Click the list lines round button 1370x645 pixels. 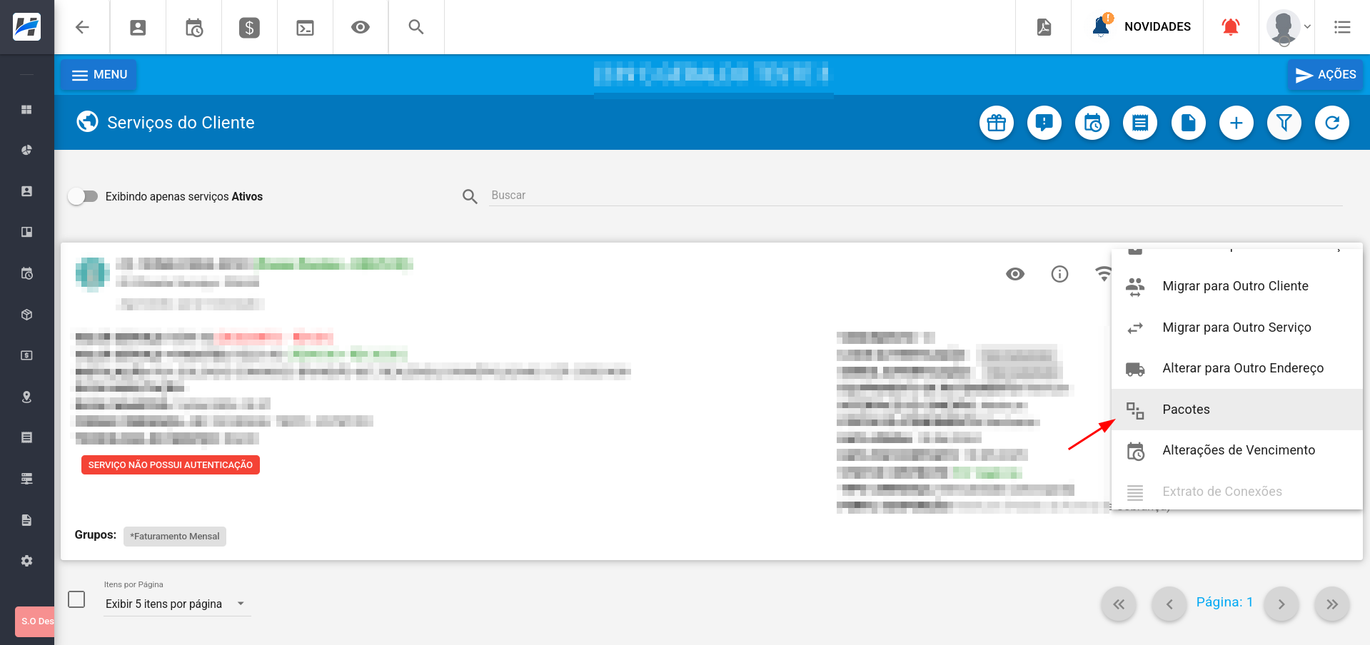1140,123
